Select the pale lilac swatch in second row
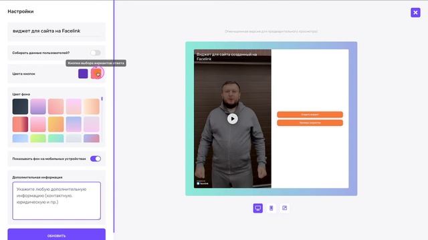The image size is (428, 240). coord(92,125)
